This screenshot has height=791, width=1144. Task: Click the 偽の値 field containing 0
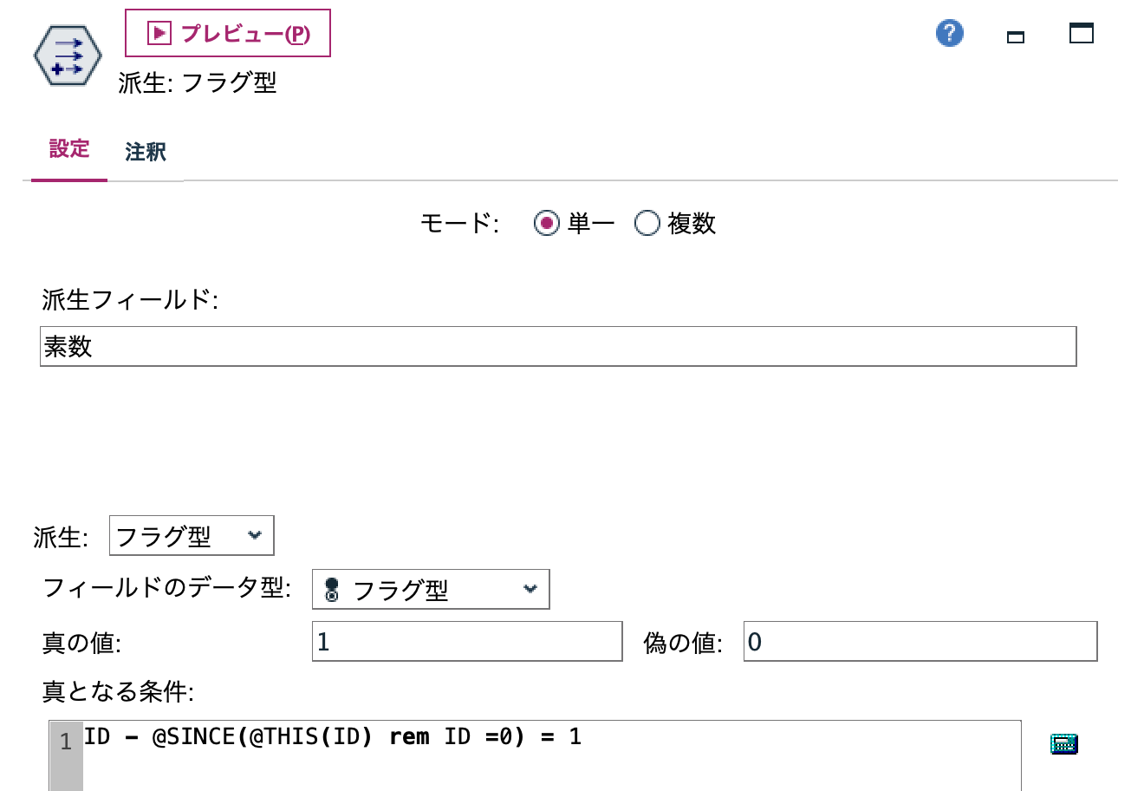[920, 640]
